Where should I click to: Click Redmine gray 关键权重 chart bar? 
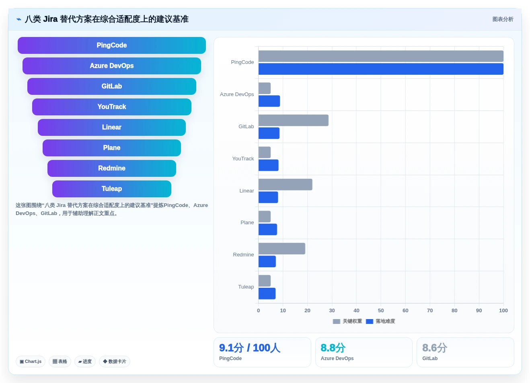click(282, 249)
